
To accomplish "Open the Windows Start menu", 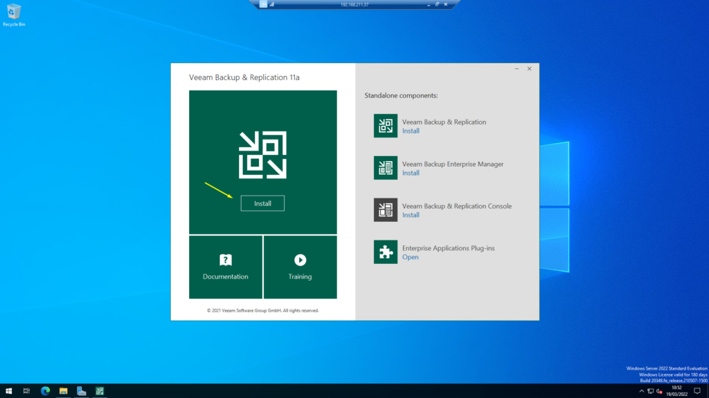I will tap(8, 391).
